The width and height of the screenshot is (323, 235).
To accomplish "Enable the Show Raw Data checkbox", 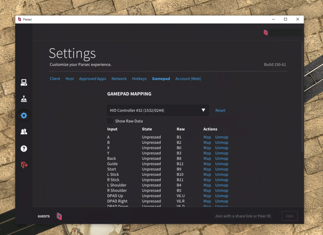I will point(110,121).
